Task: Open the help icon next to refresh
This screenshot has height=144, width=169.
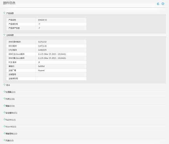Action: pos(163,4)
